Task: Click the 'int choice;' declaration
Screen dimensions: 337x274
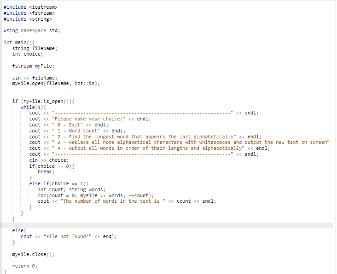Action: 28,54
